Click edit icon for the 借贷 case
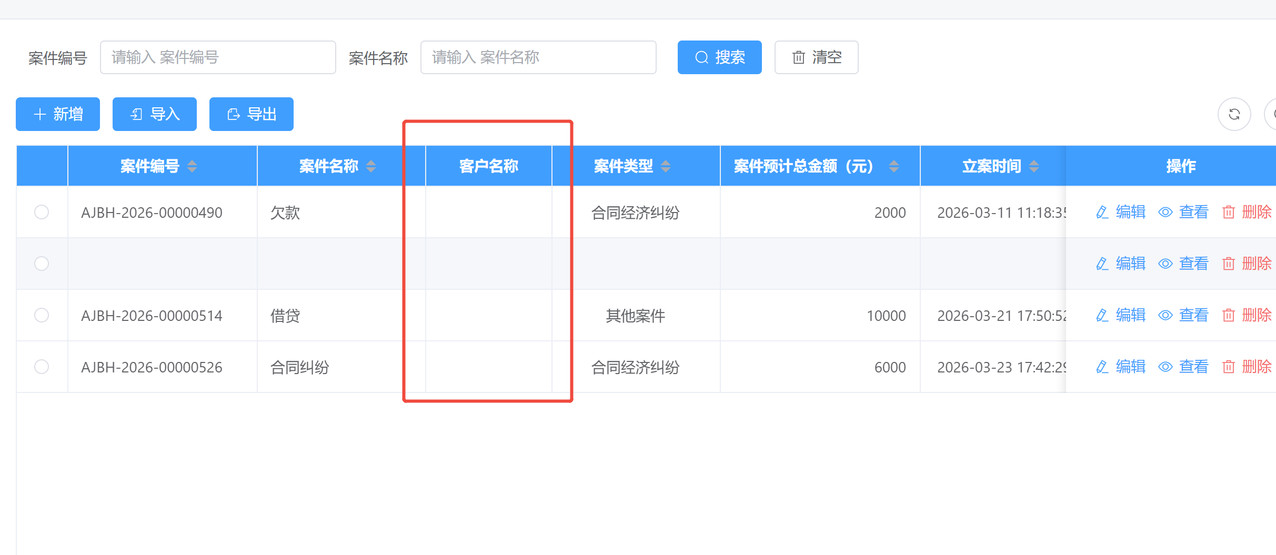 coord(1102,315)
